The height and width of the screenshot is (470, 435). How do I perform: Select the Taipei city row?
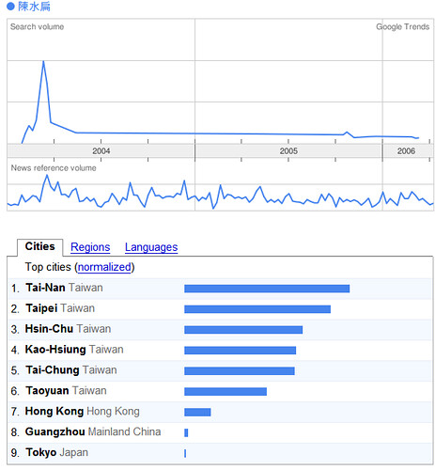click(220, 309)
